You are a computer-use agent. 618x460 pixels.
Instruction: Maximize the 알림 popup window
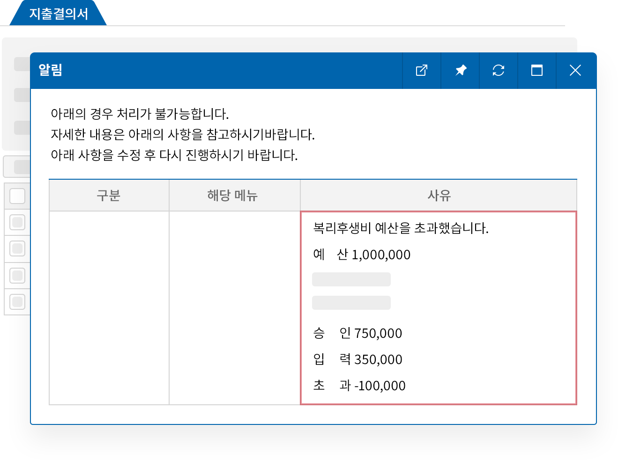click(536, 71)
